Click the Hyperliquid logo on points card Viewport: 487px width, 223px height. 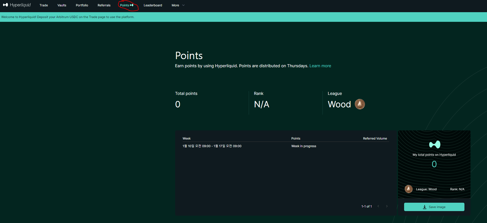pyautogui.click(x=435, y=145)
